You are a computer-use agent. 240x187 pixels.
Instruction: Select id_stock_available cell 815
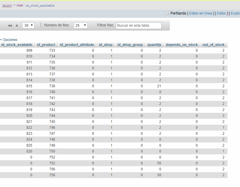[x=29, y=86]
